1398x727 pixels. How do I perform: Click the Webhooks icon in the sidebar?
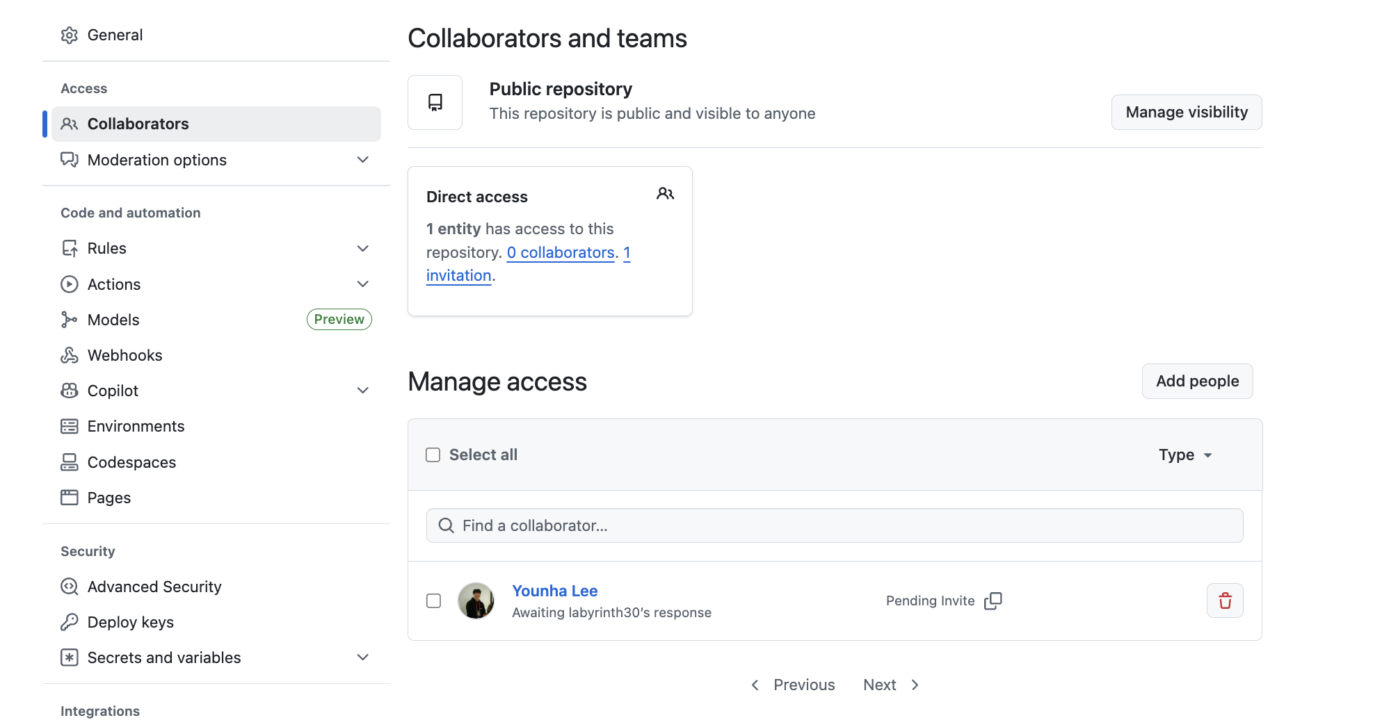69,355
